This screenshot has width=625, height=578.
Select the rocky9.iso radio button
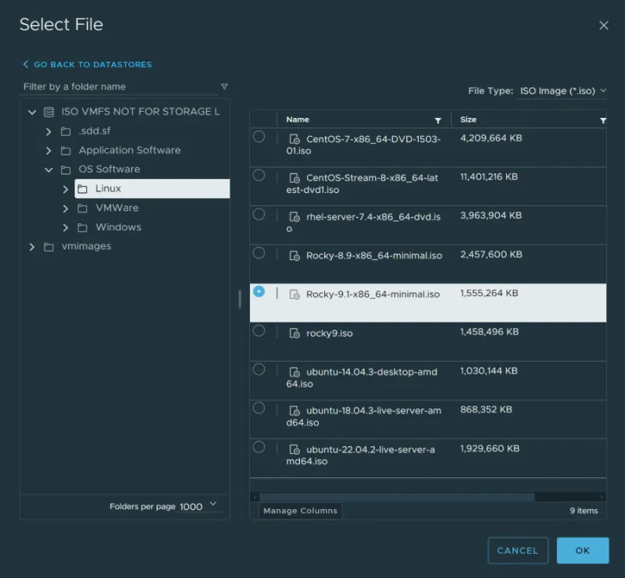[259, 330]
